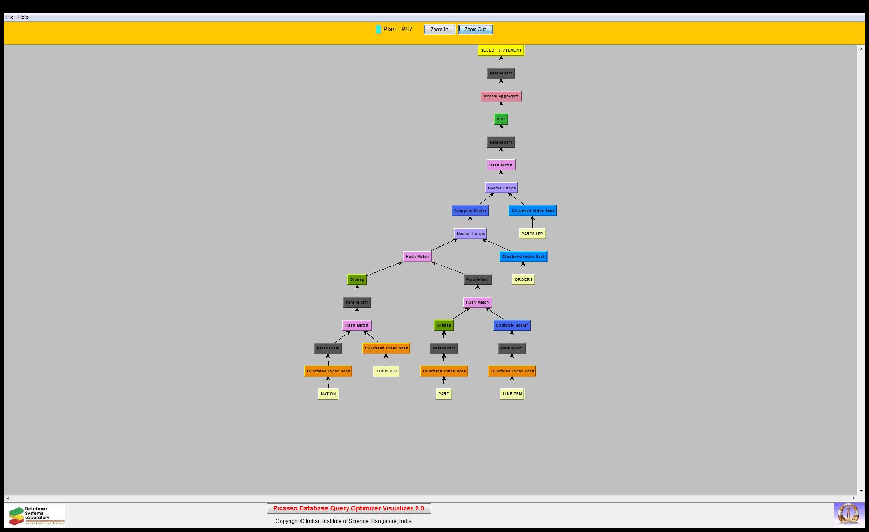
Task: Open the File menu
Action: tap(9, 17)
